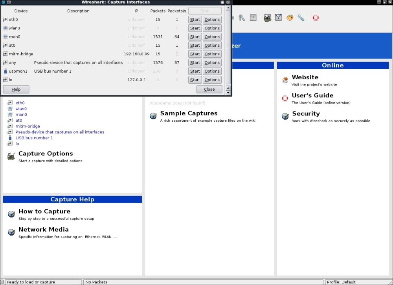The height and width of the screenshot is (285, 393).
Task: Open Options for mon0
Action: point(212,37)
